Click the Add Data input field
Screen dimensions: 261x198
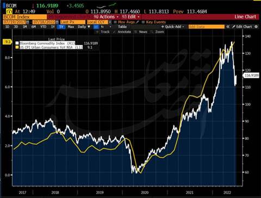207,27
